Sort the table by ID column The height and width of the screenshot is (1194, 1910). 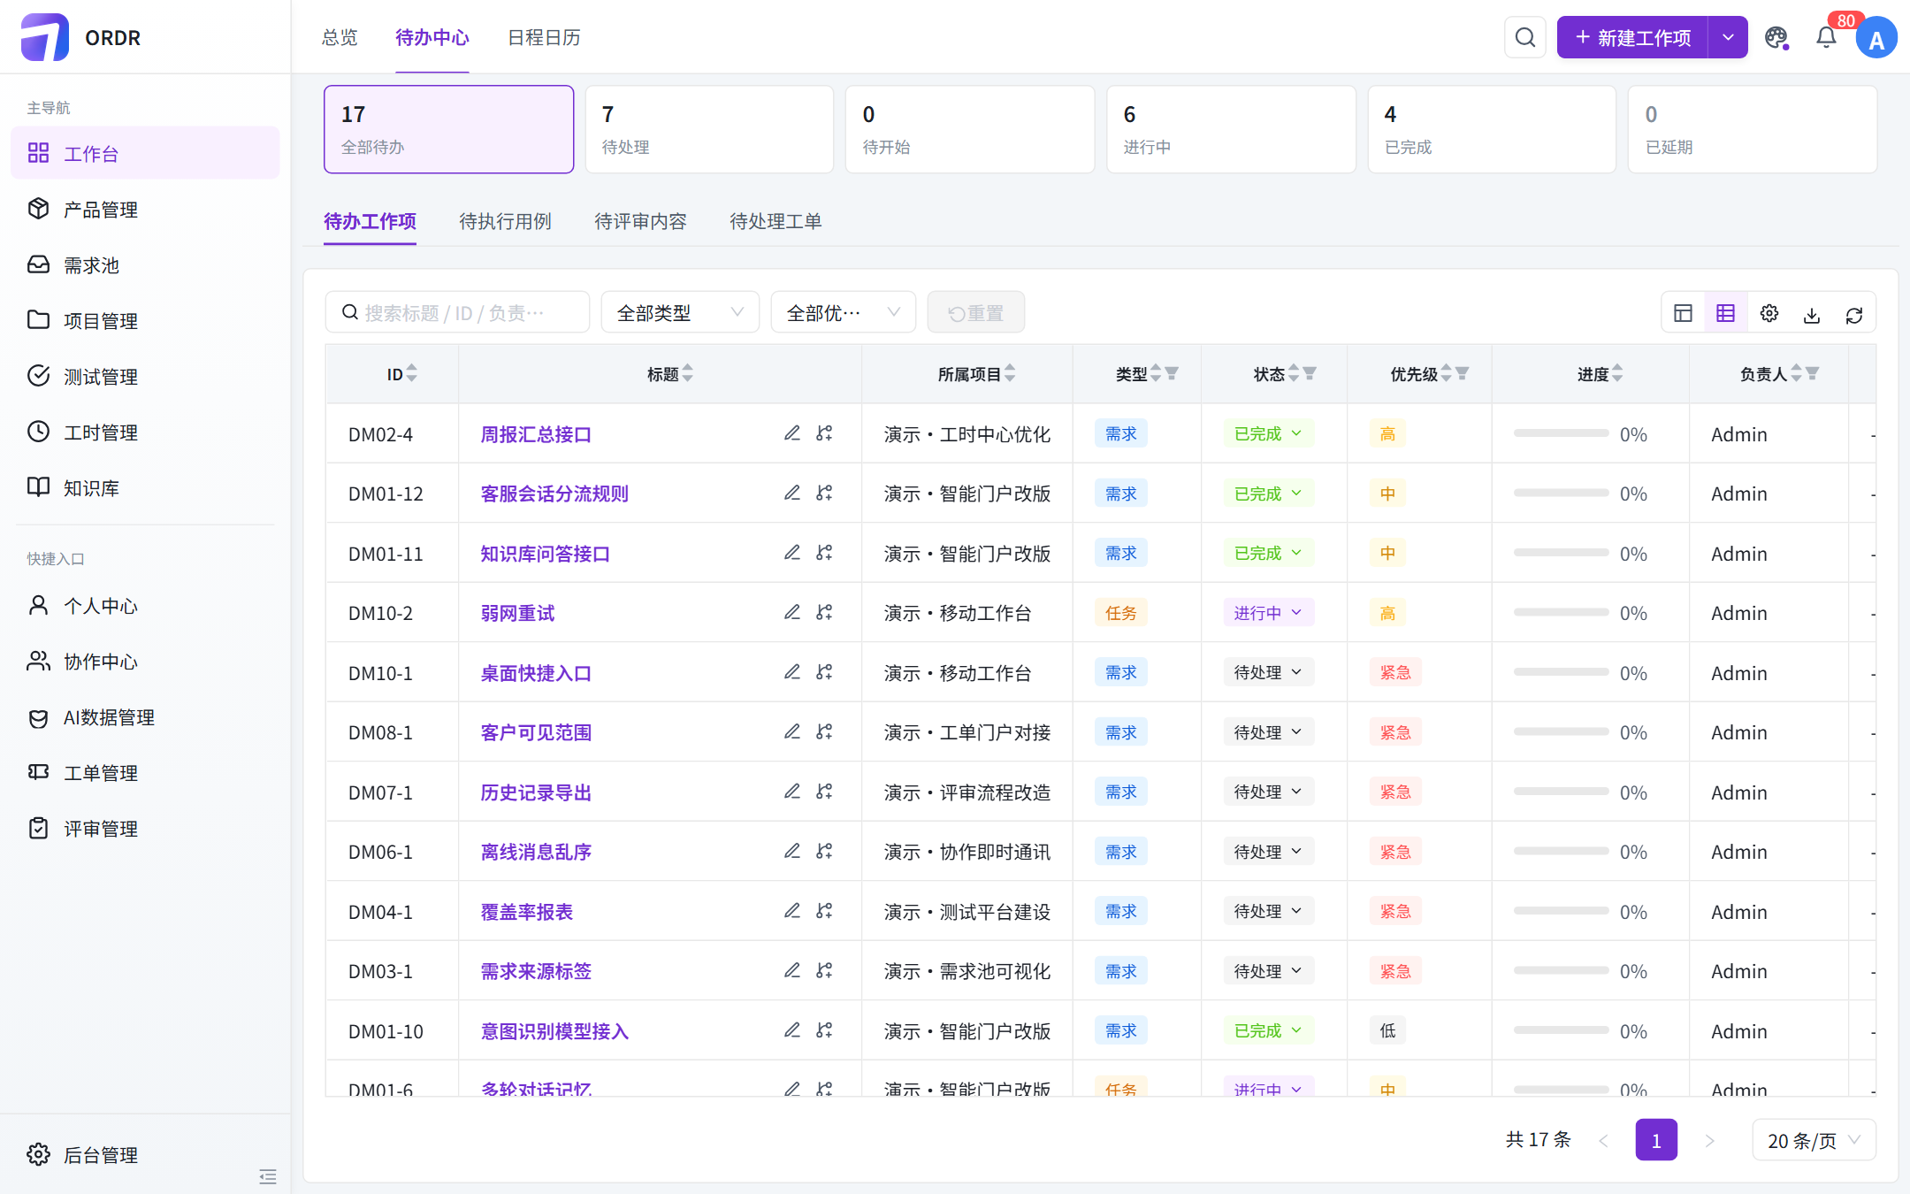click(x=412, y=373)
